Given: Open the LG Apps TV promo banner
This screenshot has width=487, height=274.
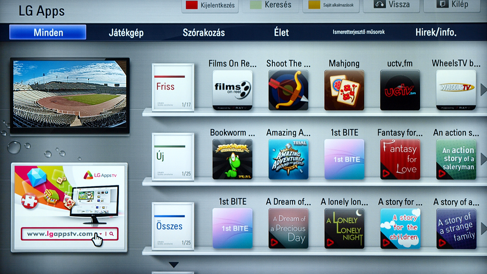Looking at the screenshot, I should pos(69,207).
